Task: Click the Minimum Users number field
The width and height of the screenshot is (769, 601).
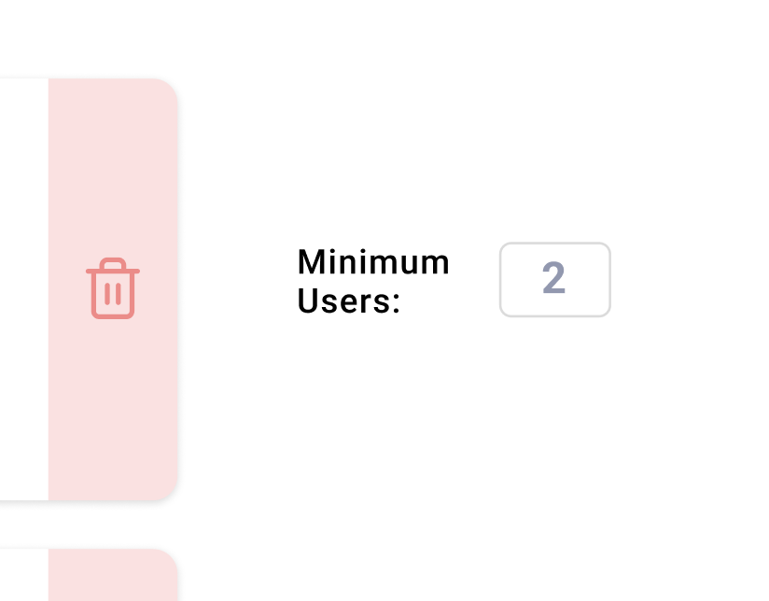Action: tap(554, 280)
